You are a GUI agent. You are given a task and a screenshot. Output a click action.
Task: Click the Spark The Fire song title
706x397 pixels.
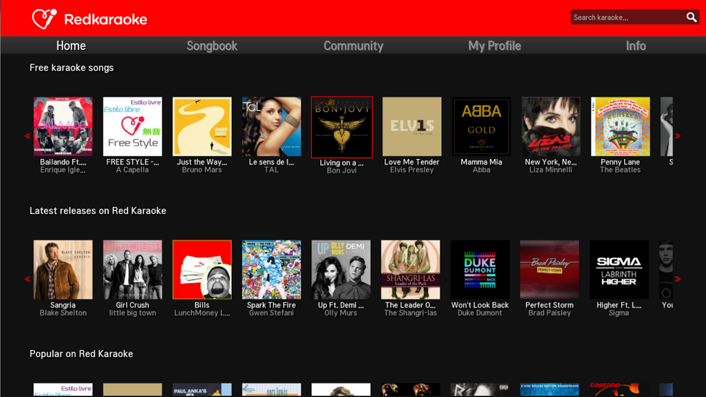(272, 305)
